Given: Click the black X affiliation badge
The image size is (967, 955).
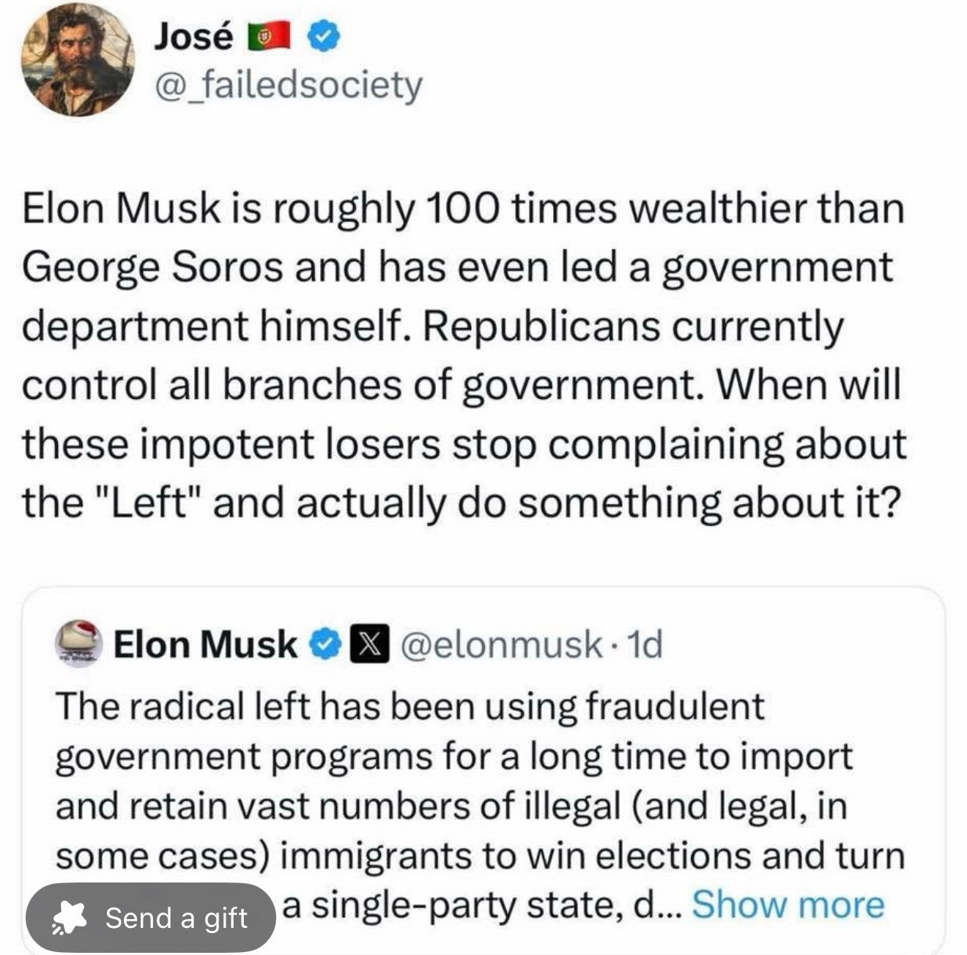Looking at the screenshot, I should click(x=368, y=644).
